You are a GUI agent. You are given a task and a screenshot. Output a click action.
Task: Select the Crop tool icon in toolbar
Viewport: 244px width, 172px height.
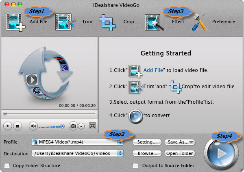point(107,23)
